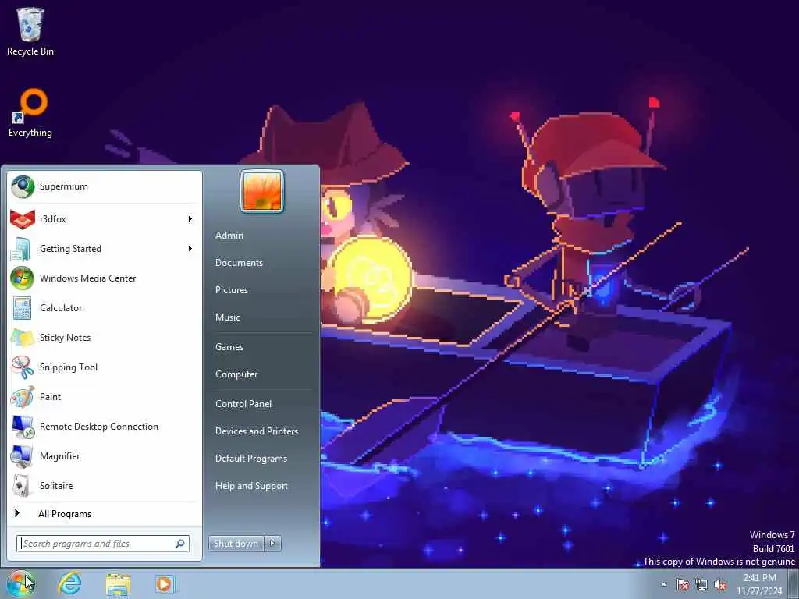The width and height of the screenshot is (799, 599).
Task: Open Internet Explorer from taskbar
Action: click(69, 583)
